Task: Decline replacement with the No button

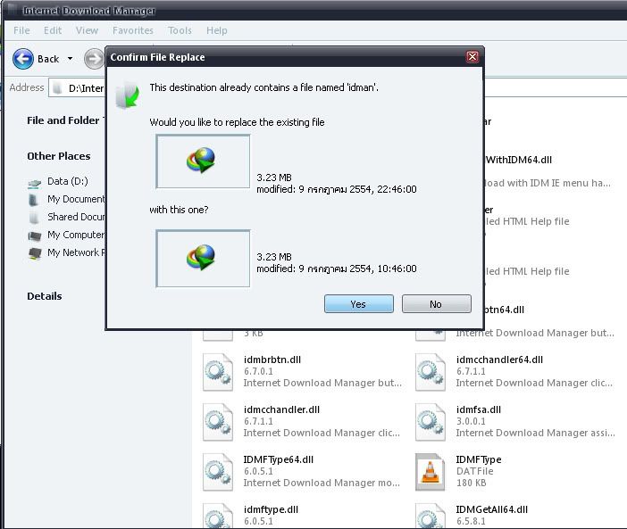Action: click(x=436, y=304)
